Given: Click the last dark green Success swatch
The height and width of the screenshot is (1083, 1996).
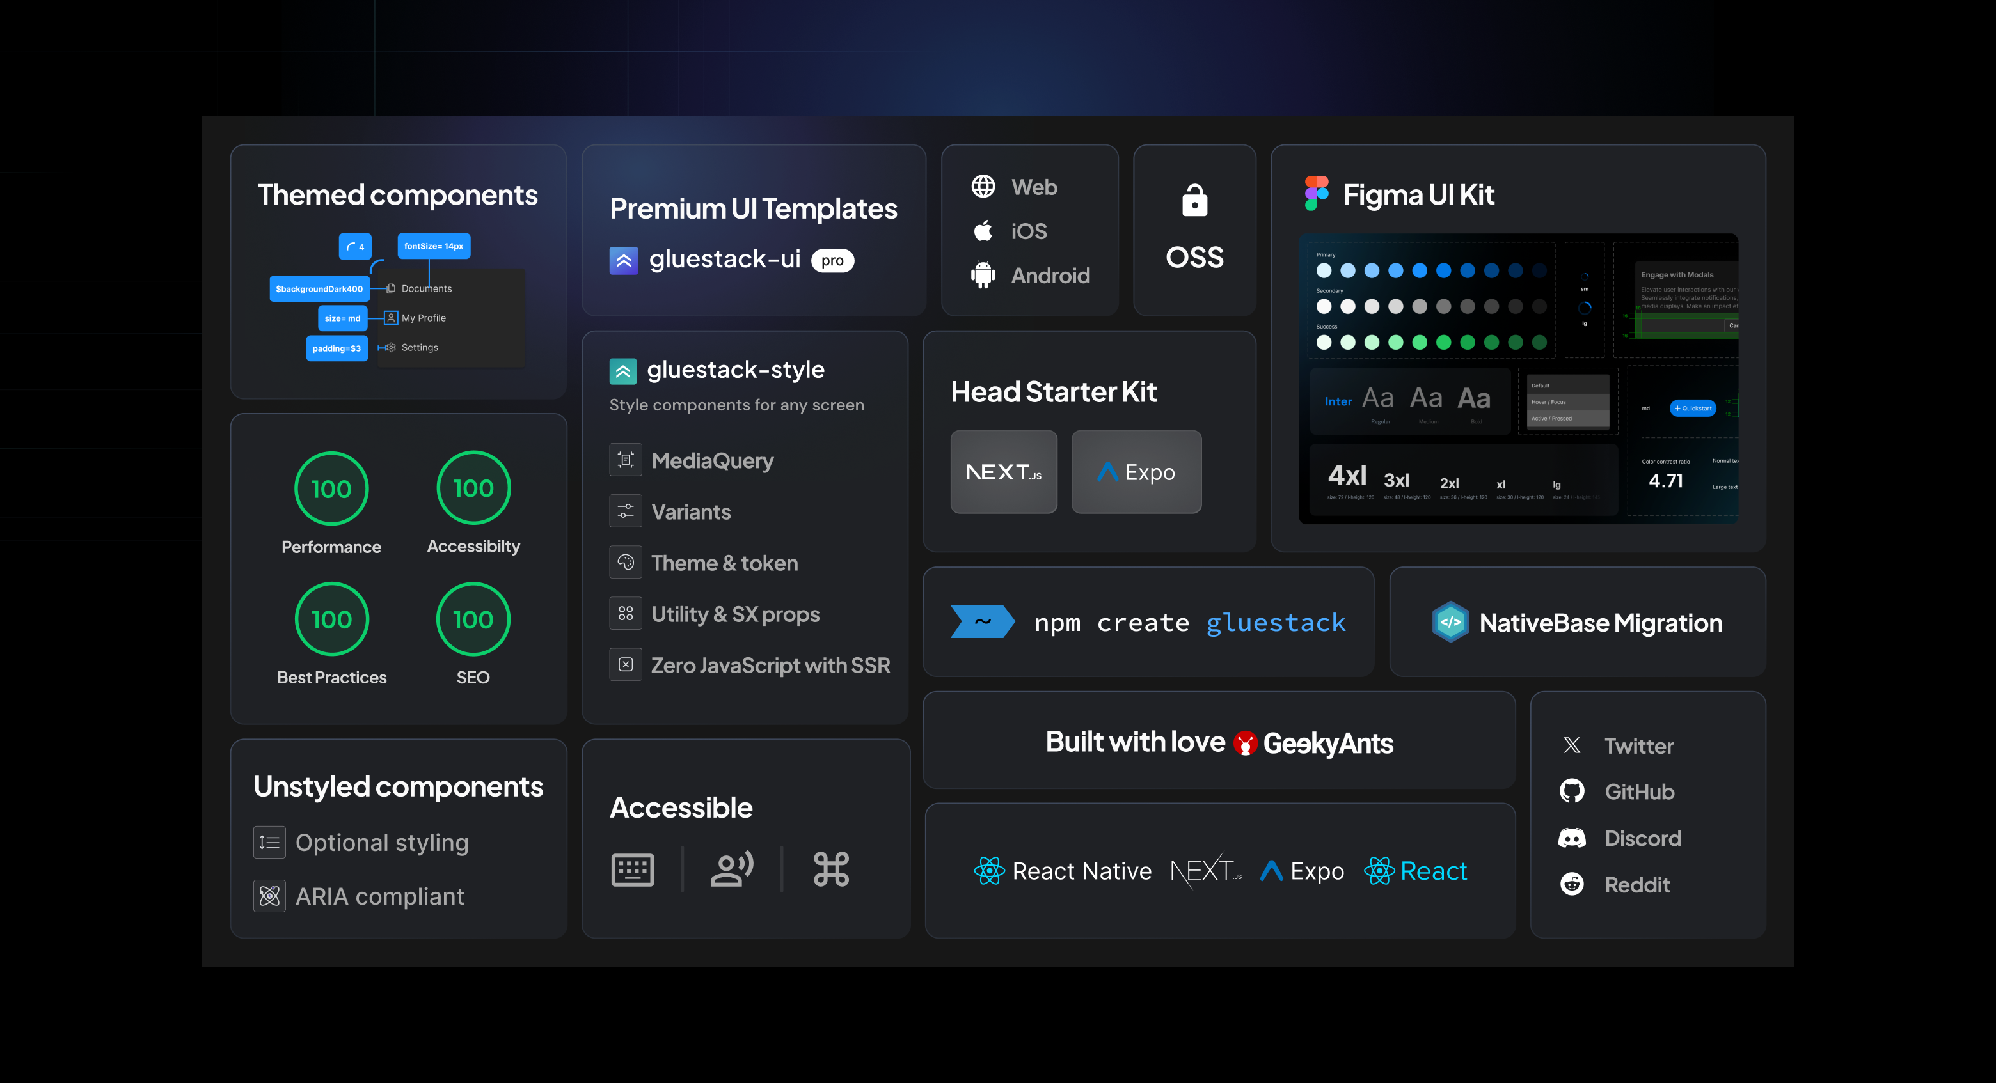Looking at the screenshot, I should pos(1539,342).
